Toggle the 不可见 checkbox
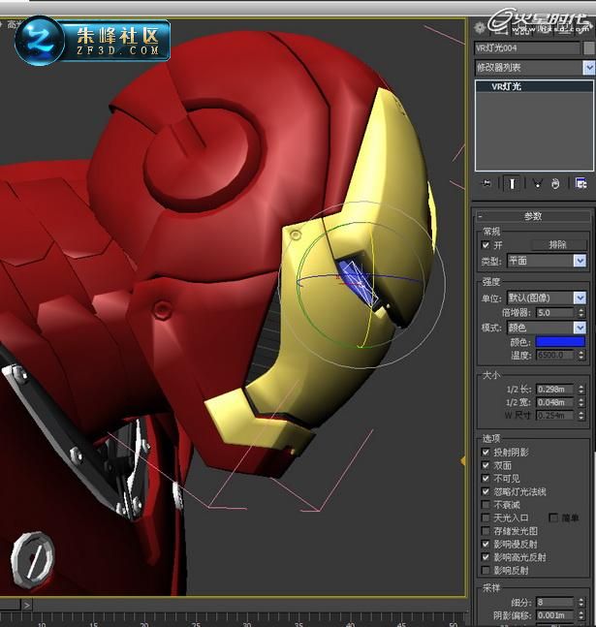Viewport: 596px width, 627px height. (x=486, y=479)
